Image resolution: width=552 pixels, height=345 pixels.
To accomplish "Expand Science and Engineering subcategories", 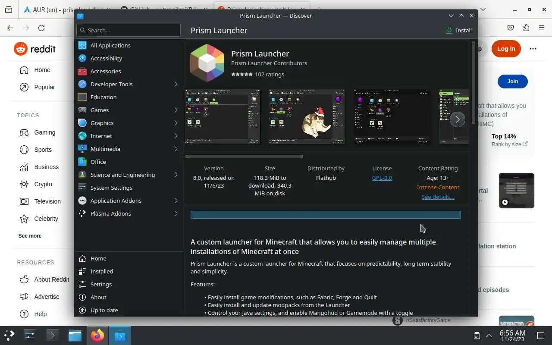I will (x=176, y=175).
